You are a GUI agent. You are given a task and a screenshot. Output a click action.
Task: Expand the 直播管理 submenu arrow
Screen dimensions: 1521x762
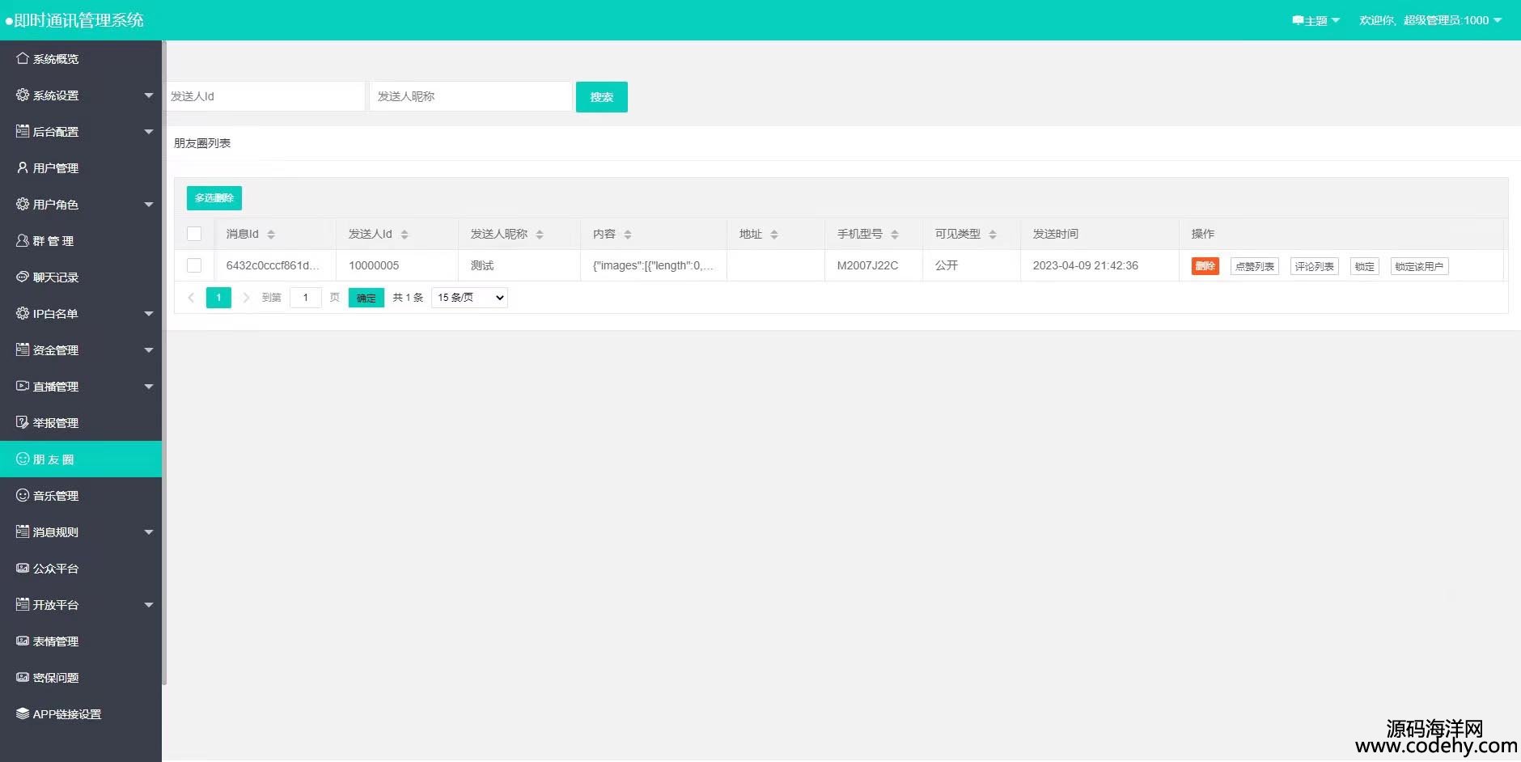[149, 387]
